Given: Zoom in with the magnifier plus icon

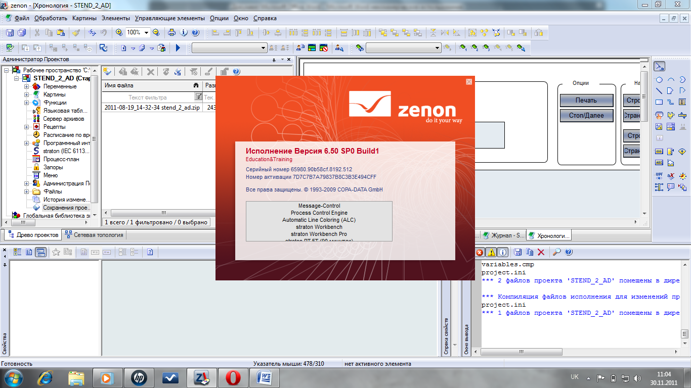Looking at the screenshot, I should click(x=119, y=32).
